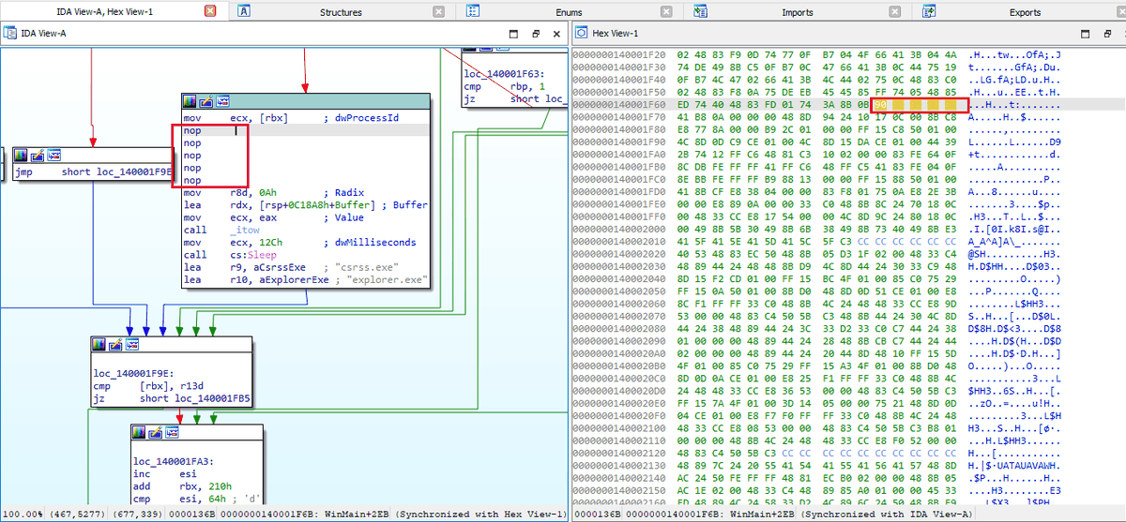The image size is (1126, 522).
Task: Click color icon on loc_140001F9E node
Action: 99,346
